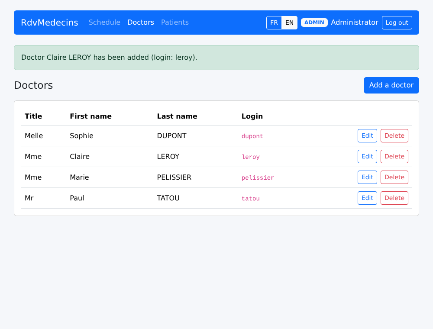This screenshot has width=433, height=329.
Task: Click the Doctors page heading
Action: click(33, 85)
